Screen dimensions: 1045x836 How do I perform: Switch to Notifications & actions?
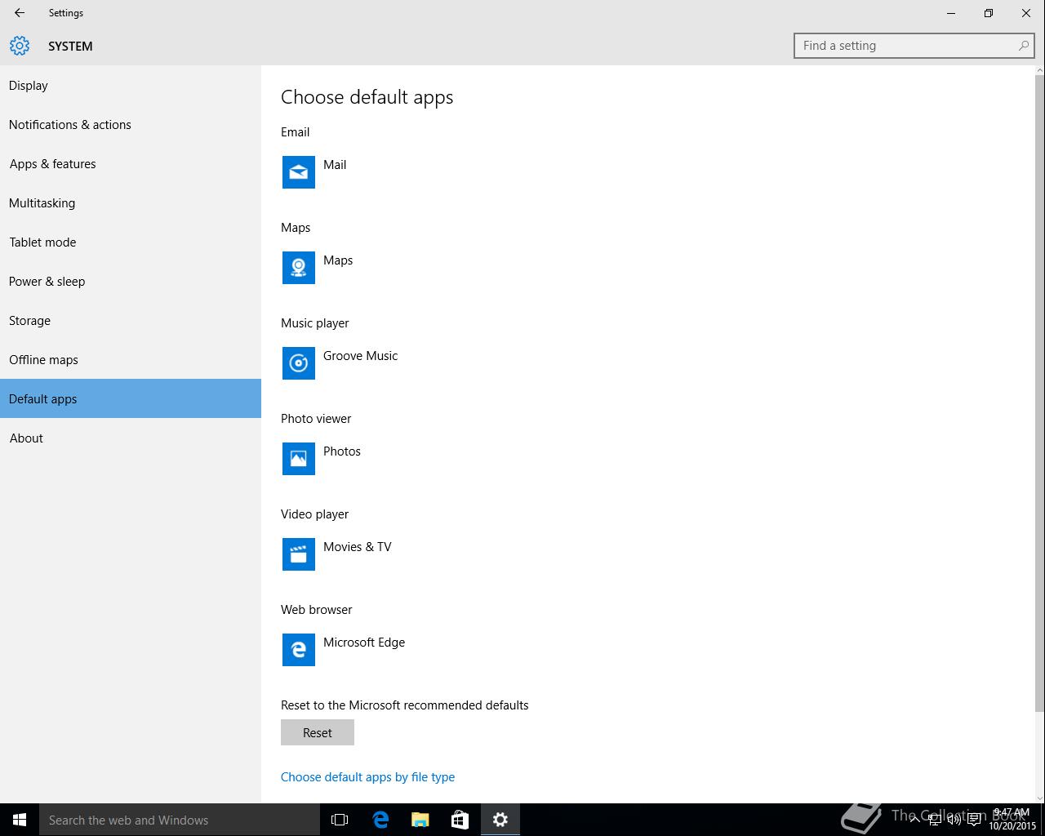pos(70,125)
